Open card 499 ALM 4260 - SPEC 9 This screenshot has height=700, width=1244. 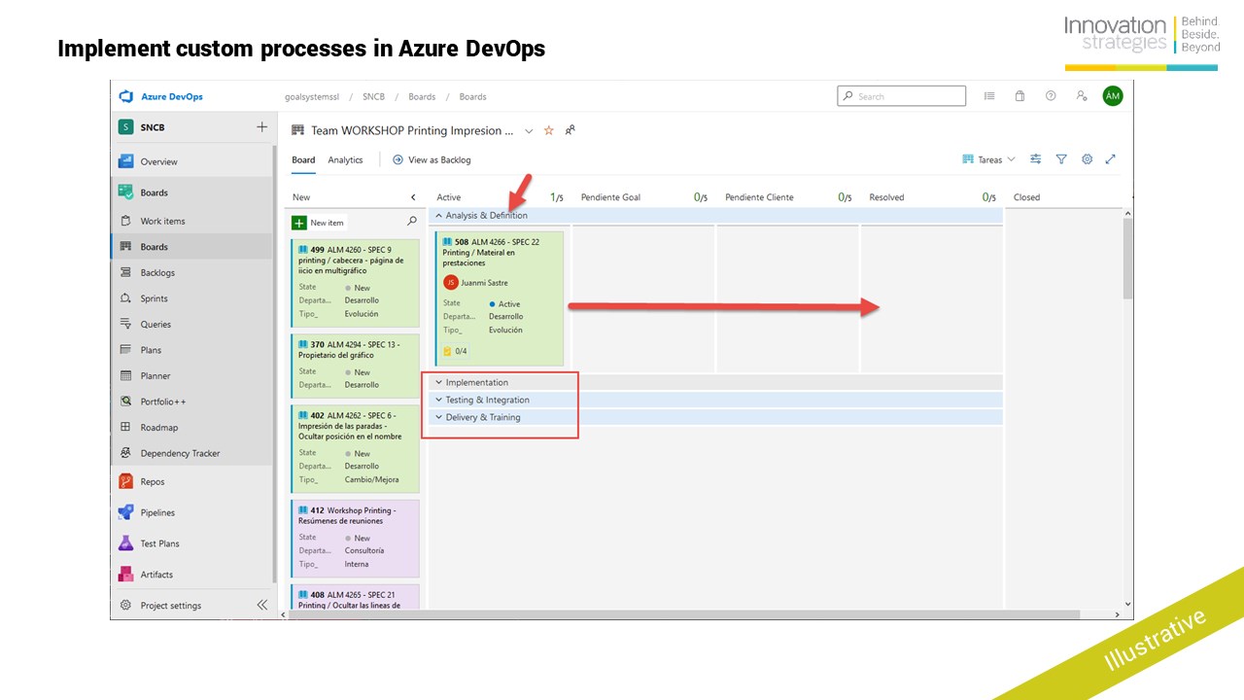point(355,284)
